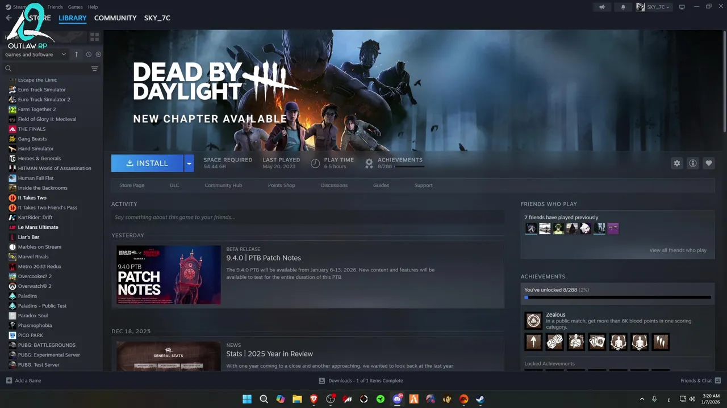Open Brave browser from taskbar
Screen dimensions: 727x408
(x=314, y=399)
